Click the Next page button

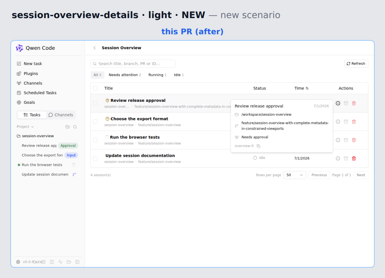tap(361, 175)
